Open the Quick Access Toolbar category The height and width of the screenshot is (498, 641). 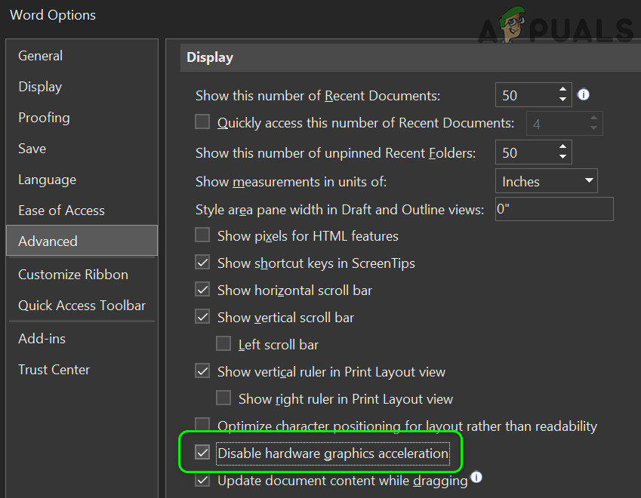point(82,306)
